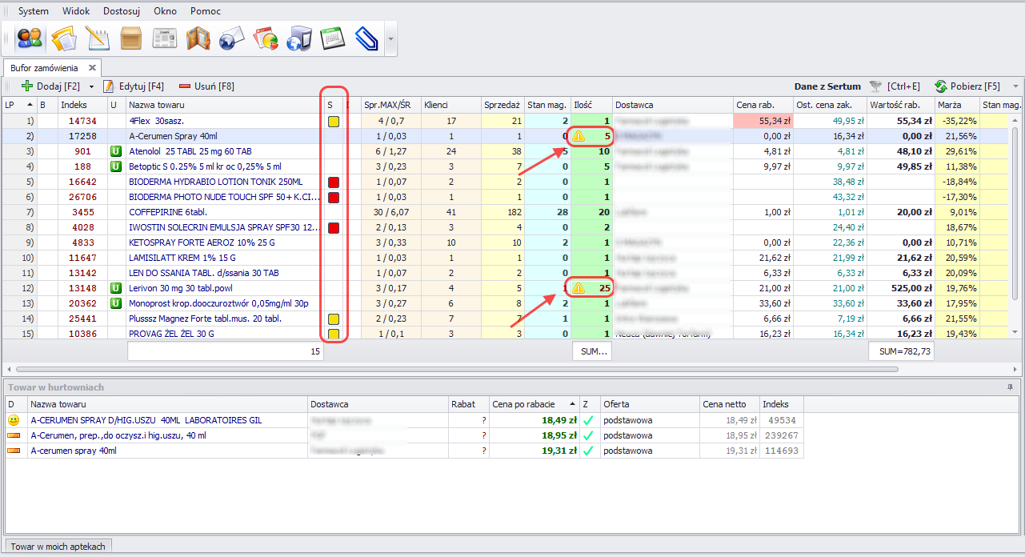Expand the dropdown arrow next to Pobierz
The image size is (1025, 557).
tap(1015, 86)
